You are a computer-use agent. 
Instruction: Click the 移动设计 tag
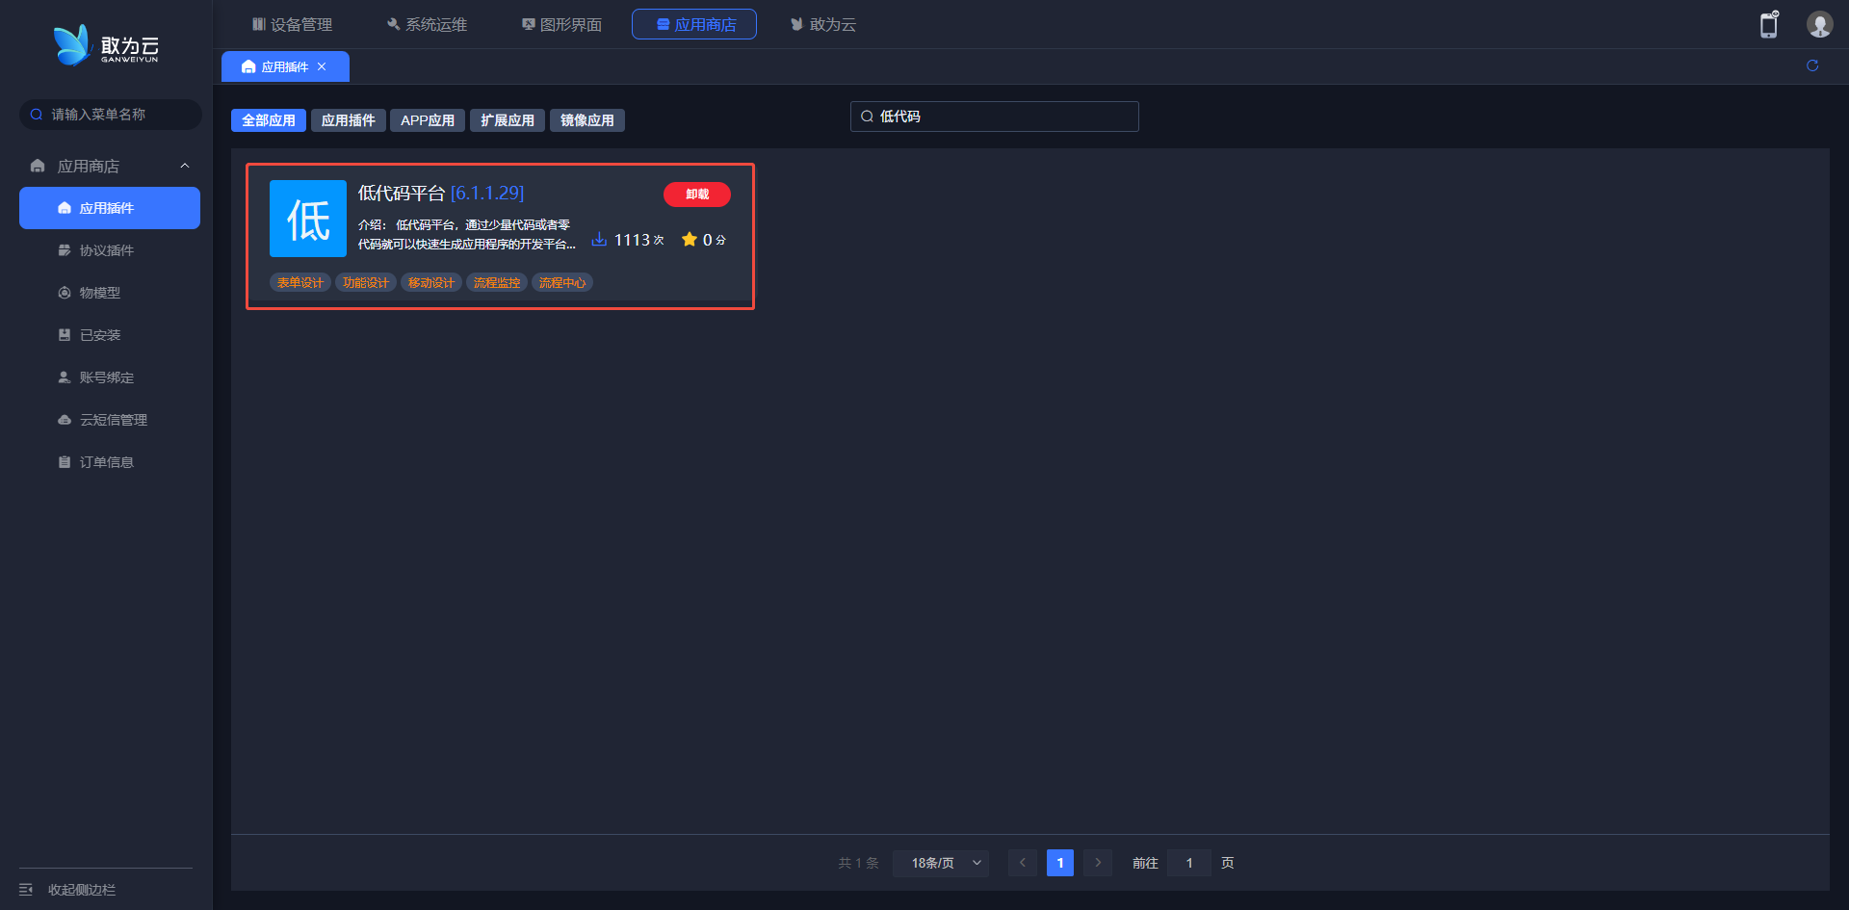(x=431, y=282)
